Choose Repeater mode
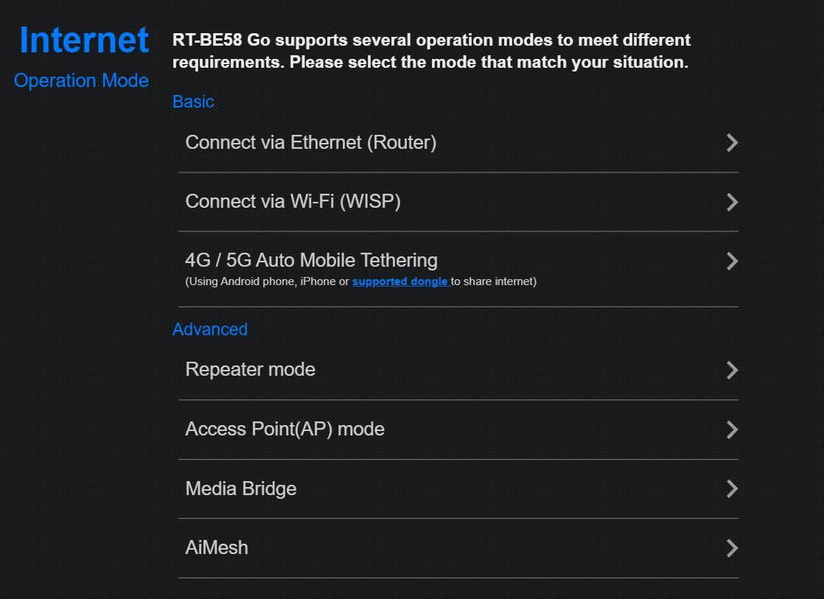This screenshot has height=599, width=824. tap(250, 369)
